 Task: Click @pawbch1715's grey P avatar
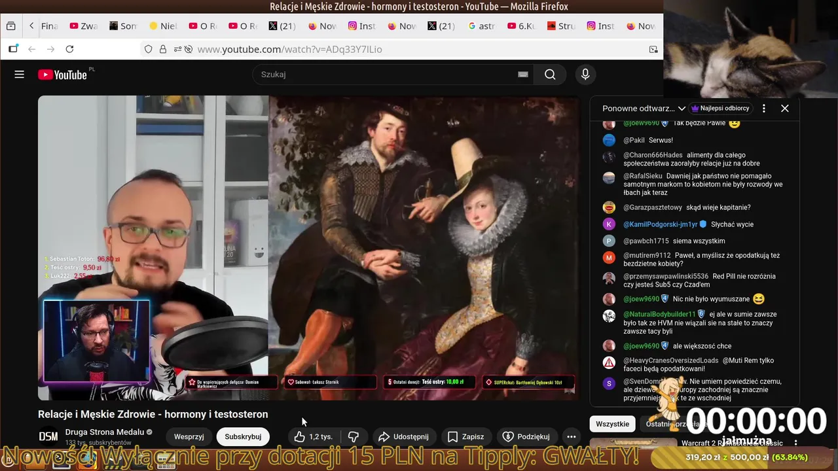[609, 241]
